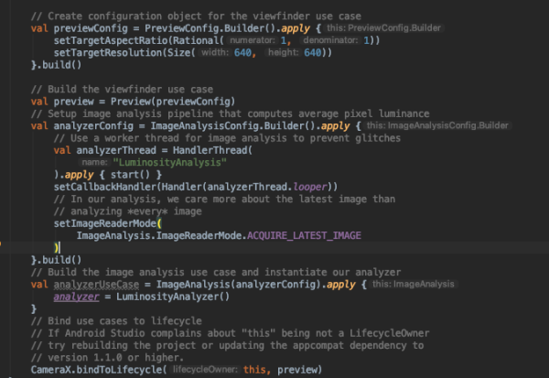
Task: Click 'If Android Studio complains' comment line
Action: [230, 333]
